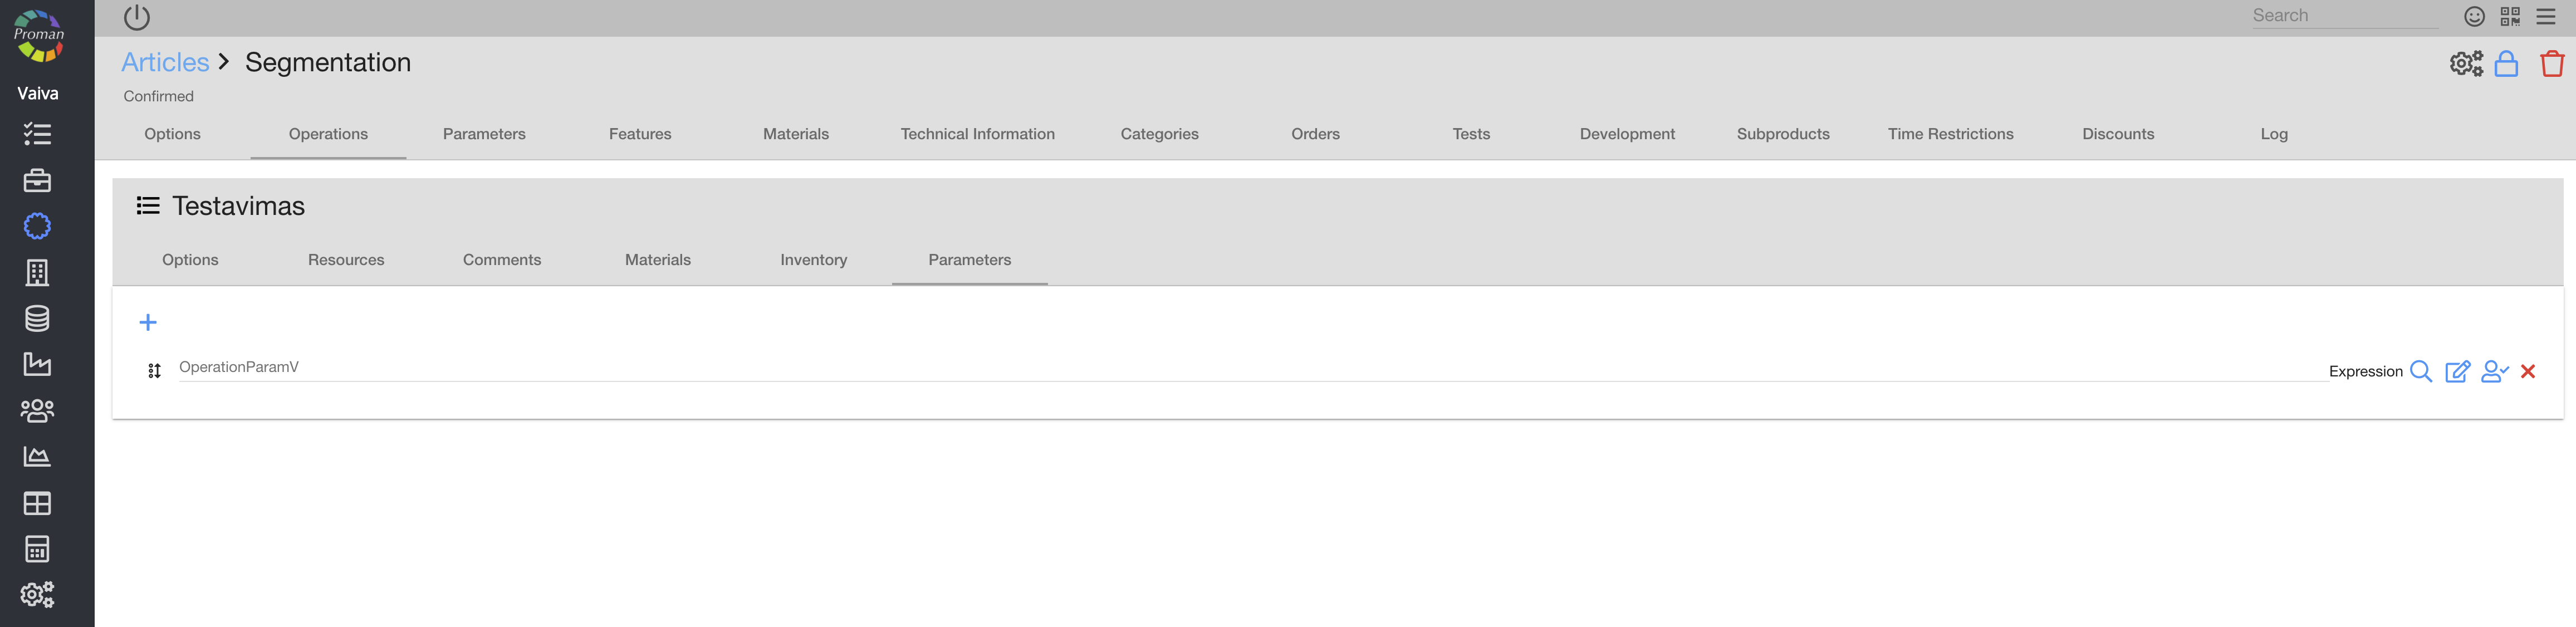
Task: Add a parameter with the plus icon
Action: click(x=148, y=322)
